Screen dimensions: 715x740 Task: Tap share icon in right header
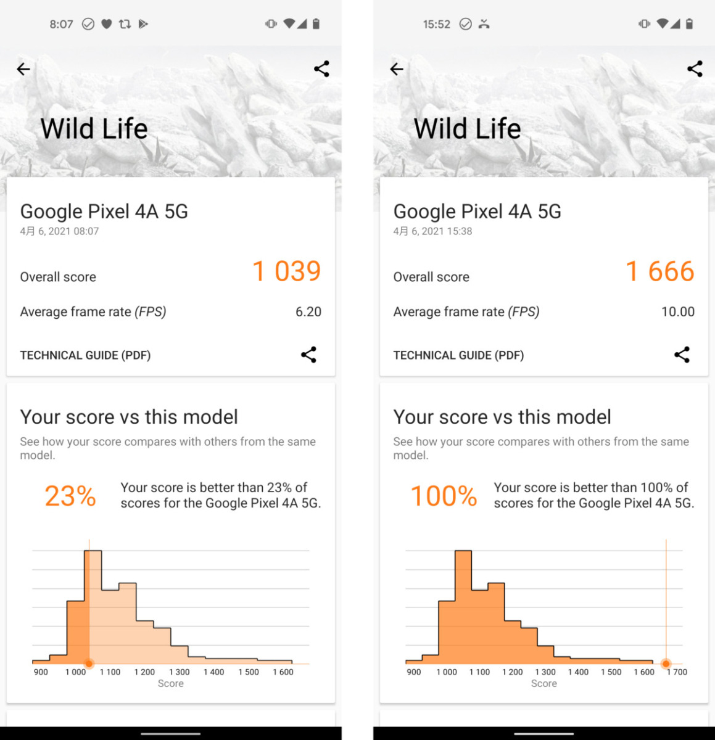[x=695, y=68]
